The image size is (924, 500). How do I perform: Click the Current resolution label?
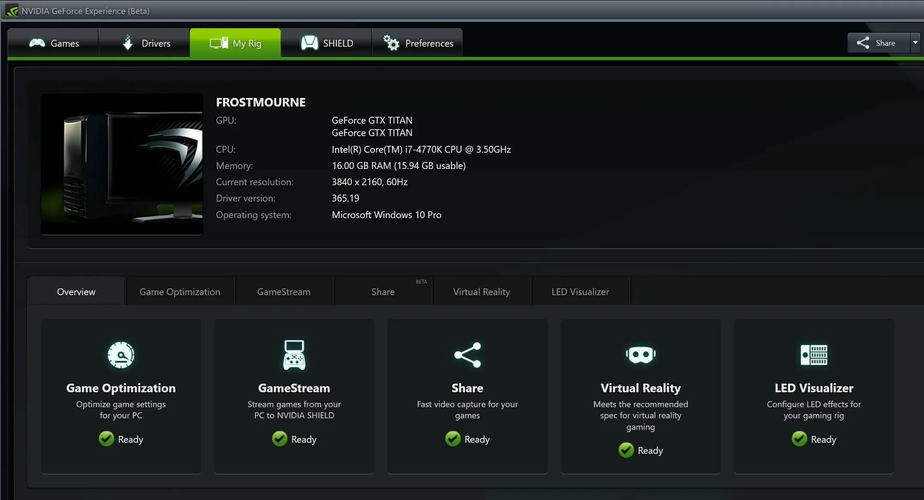click(x=255, y=182)
